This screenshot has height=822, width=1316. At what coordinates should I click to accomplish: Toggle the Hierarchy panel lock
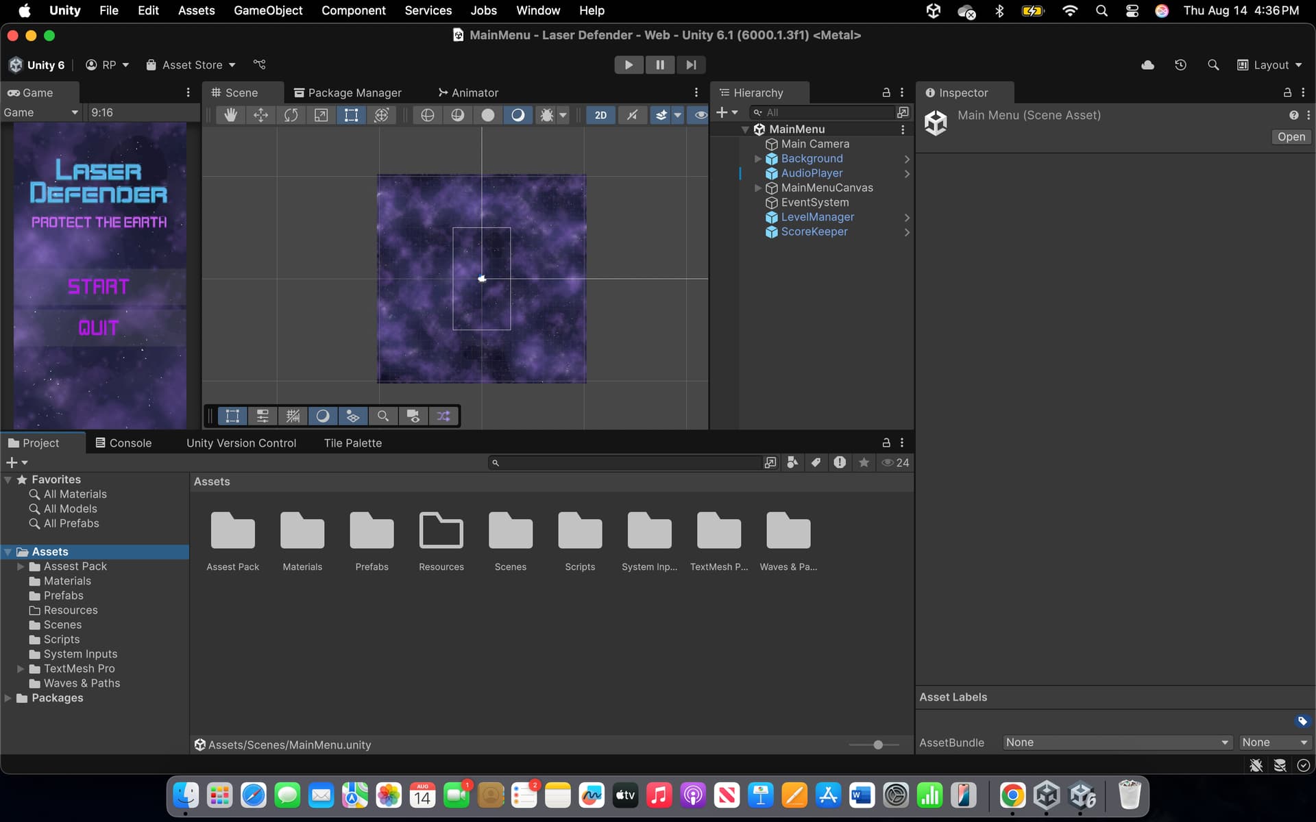(x=886, y=92)
